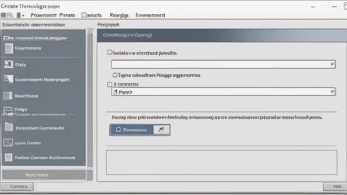Click the large empty text area at bottom

(x=222, y=162)
